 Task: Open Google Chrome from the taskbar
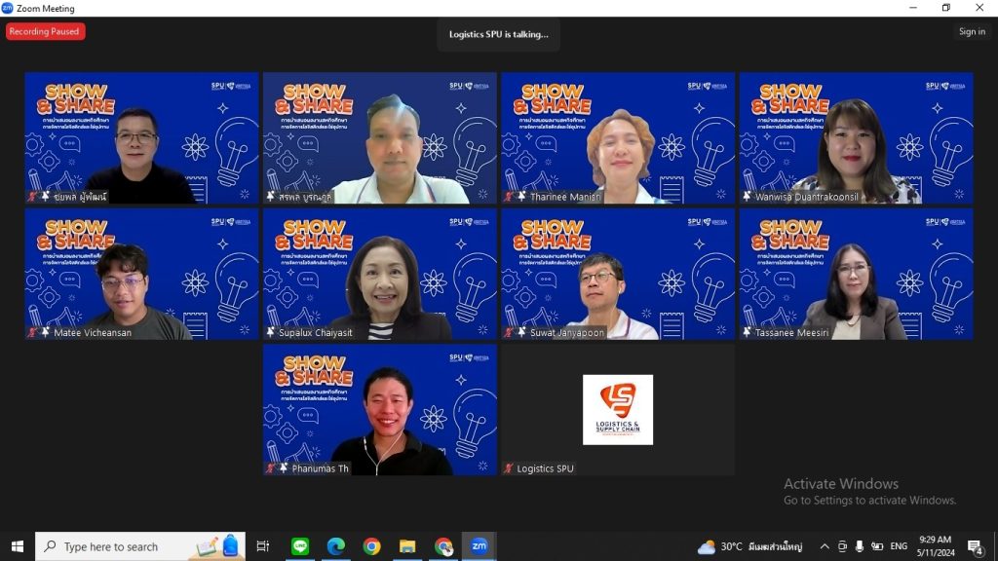[x=371, y=546]
